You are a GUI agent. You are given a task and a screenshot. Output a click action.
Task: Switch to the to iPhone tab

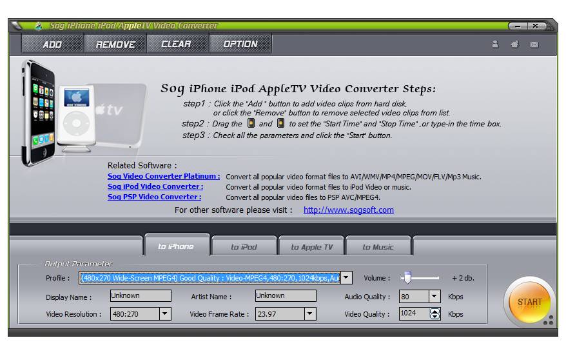pyautogui.click(x=176, y=246)
